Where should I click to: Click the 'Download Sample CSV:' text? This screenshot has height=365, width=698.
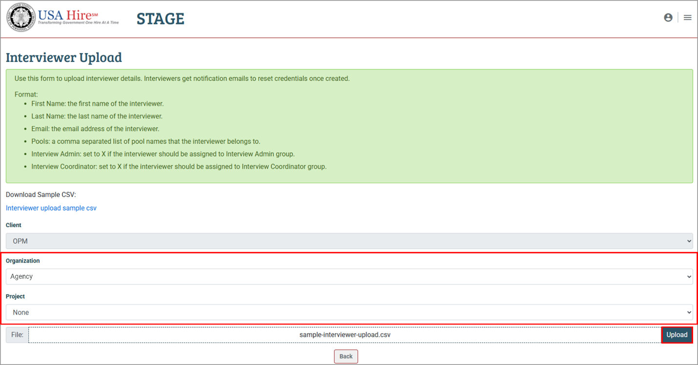pyautogui.click(x=41, y=194)
